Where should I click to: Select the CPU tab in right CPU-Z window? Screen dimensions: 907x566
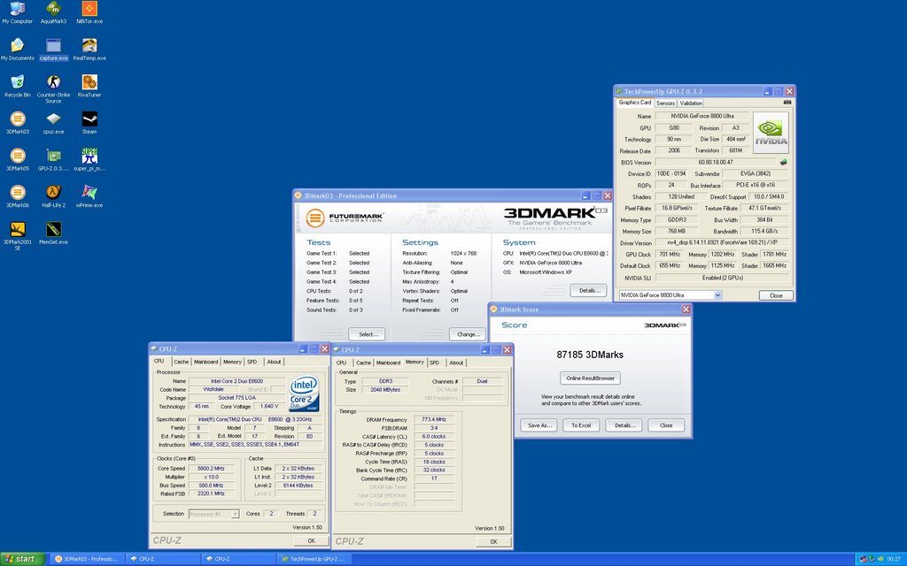pos(341,363)
